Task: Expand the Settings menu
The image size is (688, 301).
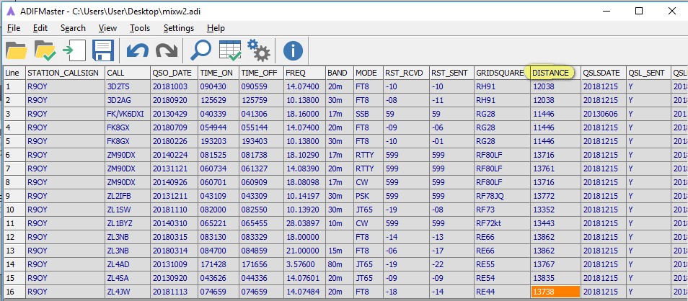Action: click(178, 28)
